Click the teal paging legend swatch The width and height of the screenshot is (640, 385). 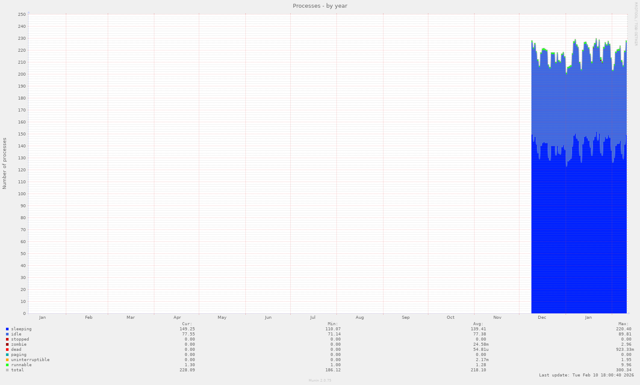pos(7,355)
